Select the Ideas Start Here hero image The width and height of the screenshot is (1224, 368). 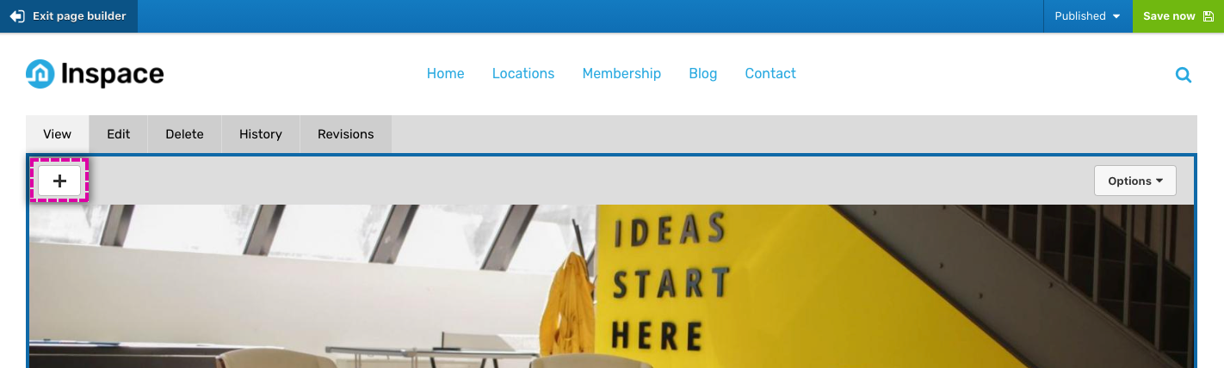pos(611,285)
